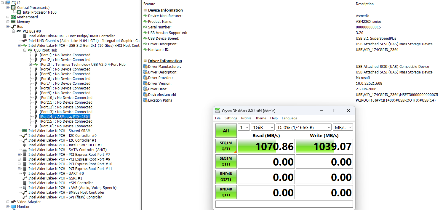The height and width of the screenshot is (210, 443).
Task: Run the RND4K Q32T1 test
Action: click(x=226, y=177)
